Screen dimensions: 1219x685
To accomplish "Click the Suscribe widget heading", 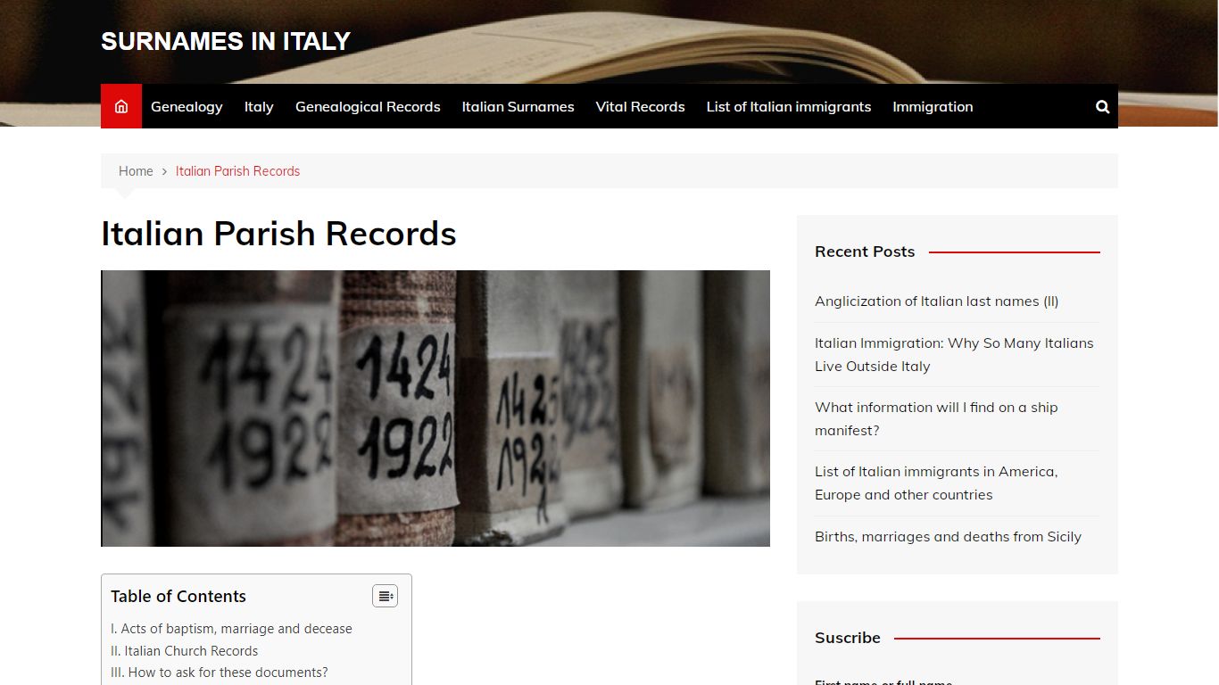I will 848,638.
